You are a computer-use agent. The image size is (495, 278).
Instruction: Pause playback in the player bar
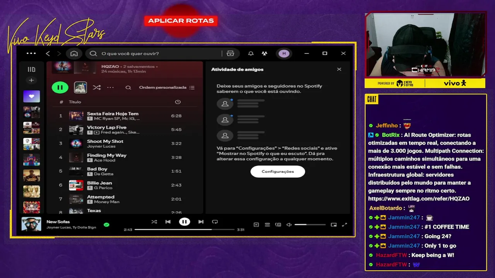coord(184,222)
